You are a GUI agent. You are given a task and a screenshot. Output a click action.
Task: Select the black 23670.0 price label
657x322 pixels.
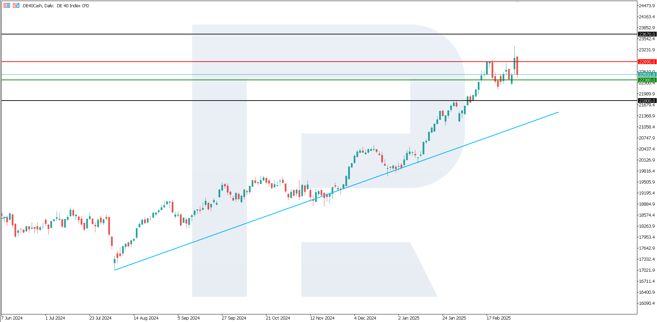point(647,34)
